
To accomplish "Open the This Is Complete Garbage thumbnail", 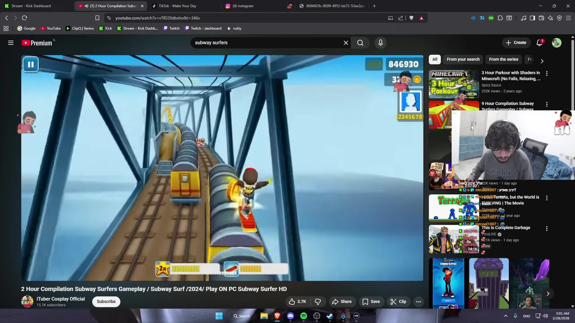I will point(454,239).
